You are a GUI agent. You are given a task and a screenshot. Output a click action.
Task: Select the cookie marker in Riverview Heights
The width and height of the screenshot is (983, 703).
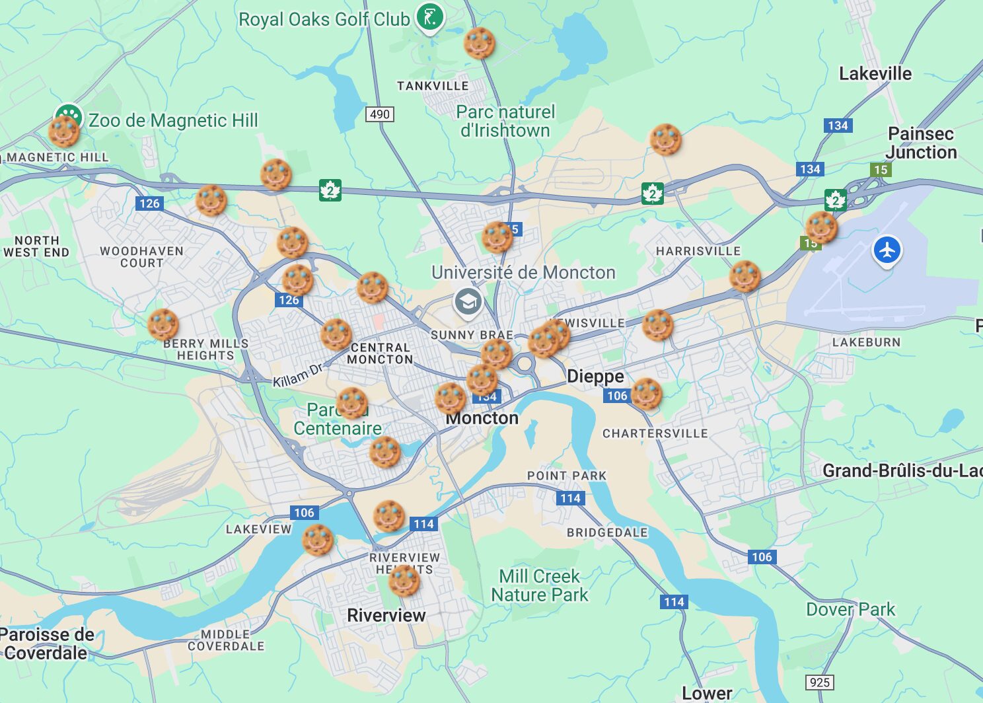point(404,581)
